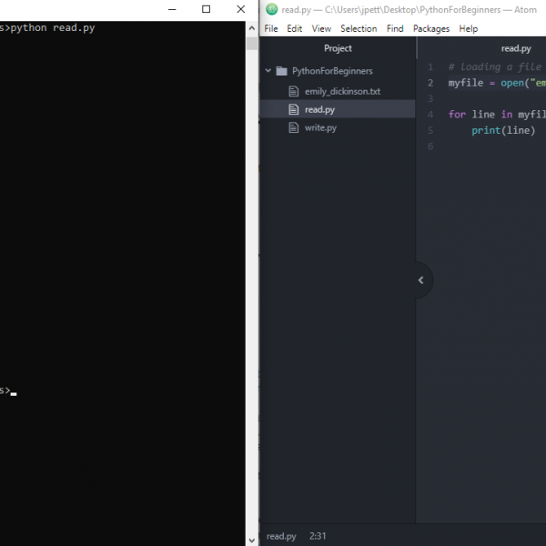
Task: Open emily_dickinson.txt in the tree view
Action: tap(342, 91)
